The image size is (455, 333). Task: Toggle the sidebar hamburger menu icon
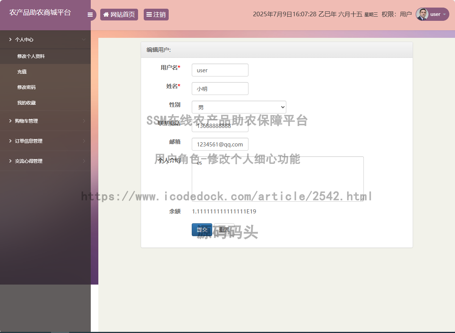click(90, 15)
